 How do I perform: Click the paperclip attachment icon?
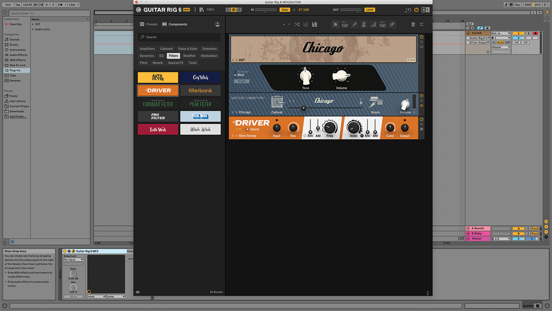[x=391, y=24]
